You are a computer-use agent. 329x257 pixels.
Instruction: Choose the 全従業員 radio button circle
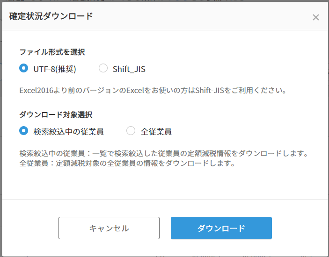tap(131, 131)
